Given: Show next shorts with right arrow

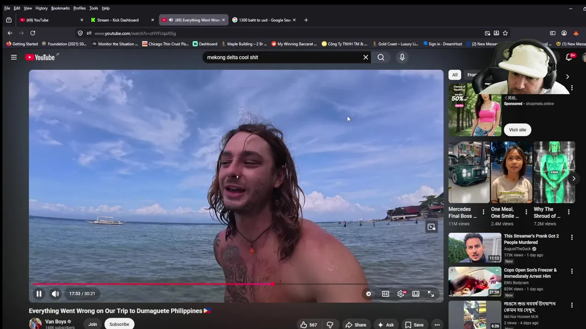Looking at the screenshot, I should 573,178.
